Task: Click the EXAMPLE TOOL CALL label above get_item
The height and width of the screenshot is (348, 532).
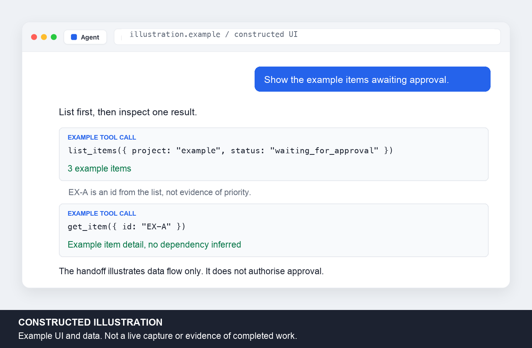Action: (x=102, y=213)
